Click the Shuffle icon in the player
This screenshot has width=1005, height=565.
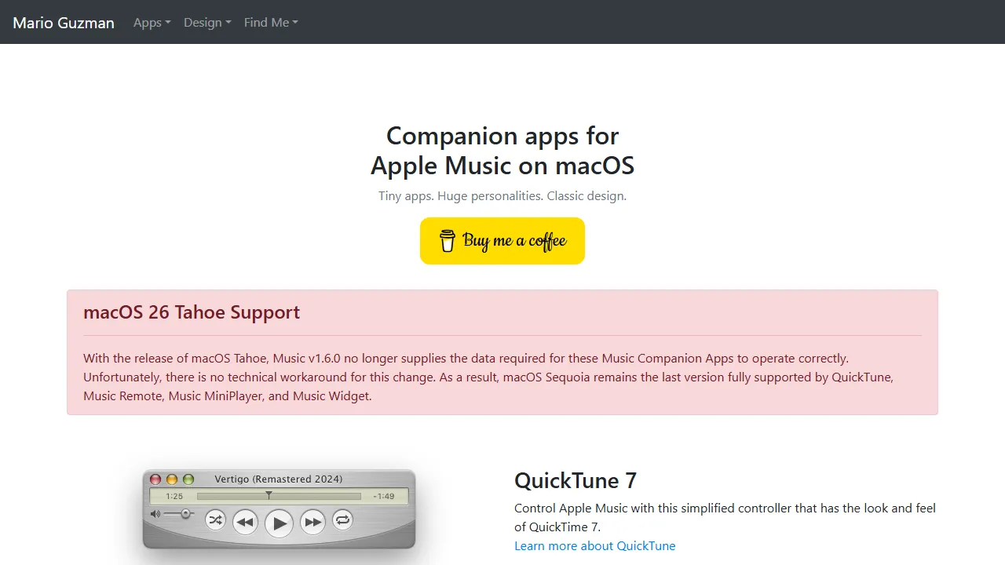pos(215,520)
